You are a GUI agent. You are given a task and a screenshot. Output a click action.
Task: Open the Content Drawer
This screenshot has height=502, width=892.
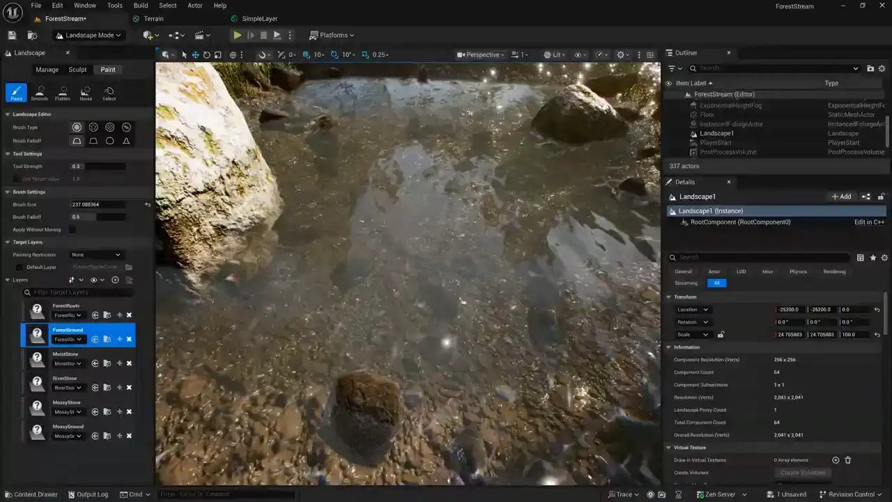pyautogui.click(x=31, y=494)
